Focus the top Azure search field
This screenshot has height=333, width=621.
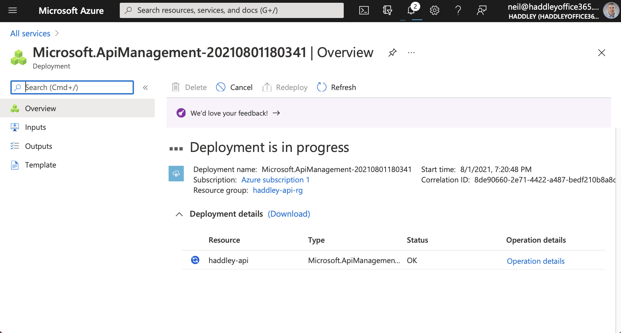232,10
